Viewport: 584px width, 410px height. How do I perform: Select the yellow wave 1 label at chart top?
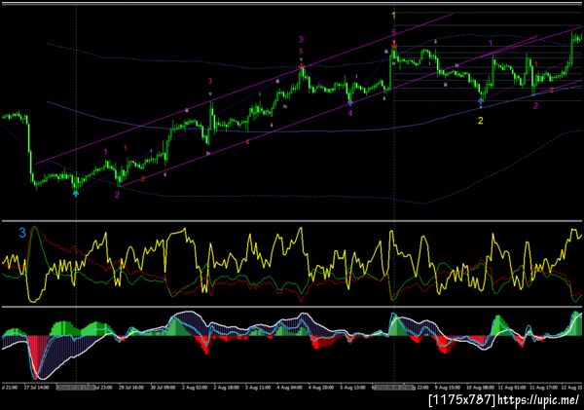[393, 16]
